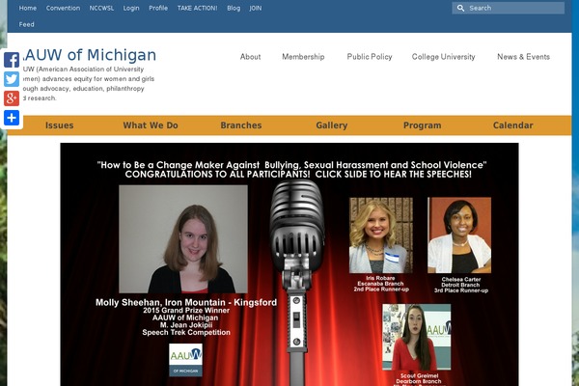Click Iris Robare's photo
579x386 pixels.
pyautogui.click(x=381, y=235)
